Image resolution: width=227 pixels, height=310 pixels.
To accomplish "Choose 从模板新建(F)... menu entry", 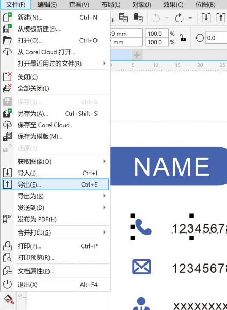I will coord(55,29).
